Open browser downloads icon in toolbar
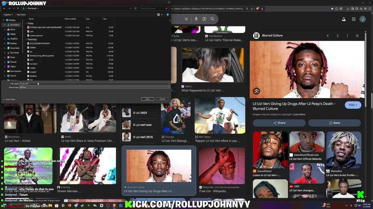The width and height of the screenshot is (373, 209). 348,9
